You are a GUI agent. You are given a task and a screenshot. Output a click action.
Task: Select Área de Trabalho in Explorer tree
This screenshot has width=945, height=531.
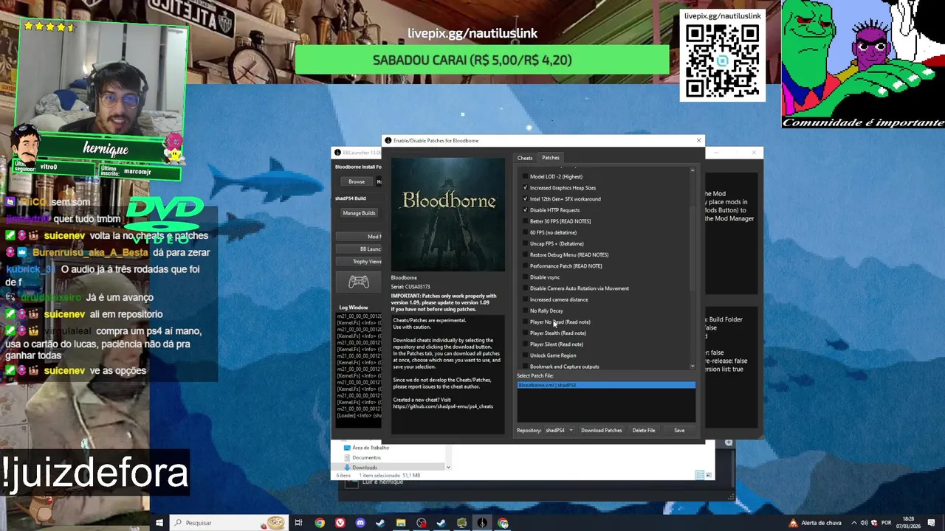pos(371,448)
